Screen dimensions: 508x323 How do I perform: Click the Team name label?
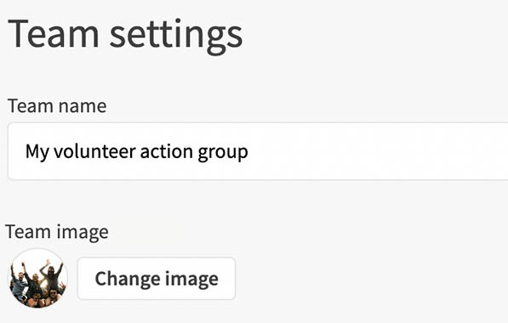[57, 106]
